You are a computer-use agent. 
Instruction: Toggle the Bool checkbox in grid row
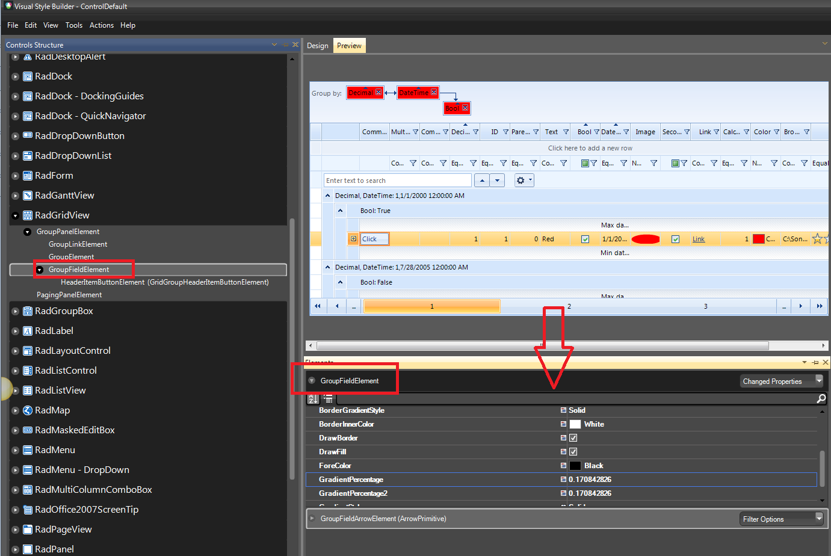click(585, 239)
